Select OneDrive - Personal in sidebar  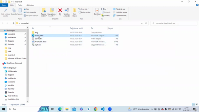(14, 63)
